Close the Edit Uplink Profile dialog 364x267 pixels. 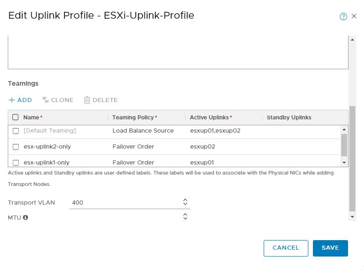[354, 16]
